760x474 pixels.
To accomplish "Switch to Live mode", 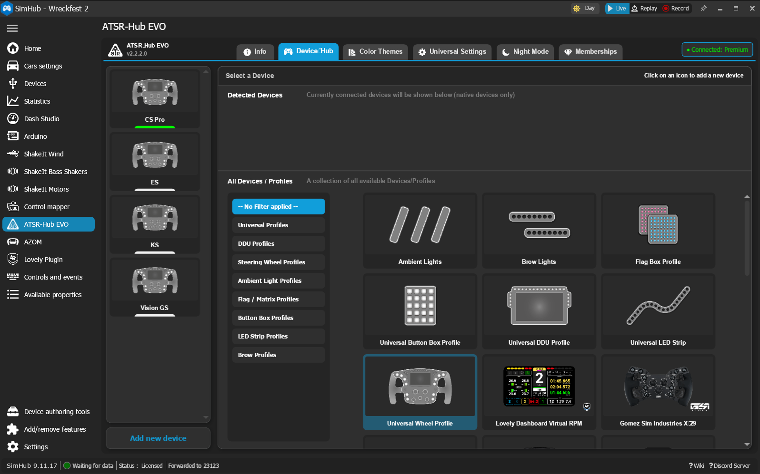I will coord(617,9).
